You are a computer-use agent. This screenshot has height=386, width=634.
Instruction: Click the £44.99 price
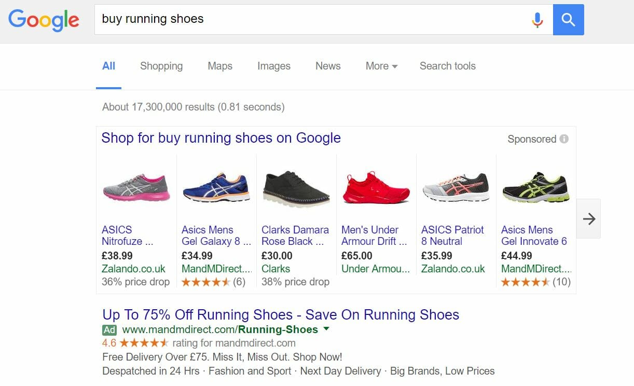pyautogui.click(x=517, y=256)
